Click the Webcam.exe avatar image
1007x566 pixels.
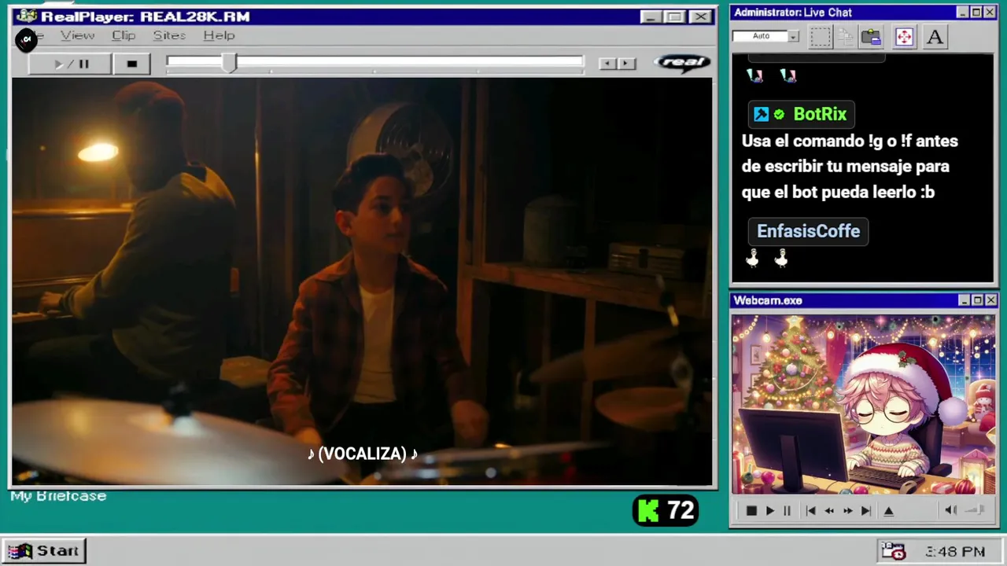click(864, 404)
